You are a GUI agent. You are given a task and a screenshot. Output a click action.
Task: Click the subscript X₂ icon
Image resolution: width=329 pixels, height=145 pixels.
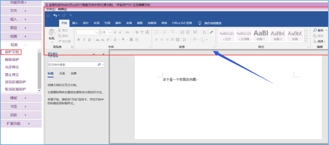103,40
